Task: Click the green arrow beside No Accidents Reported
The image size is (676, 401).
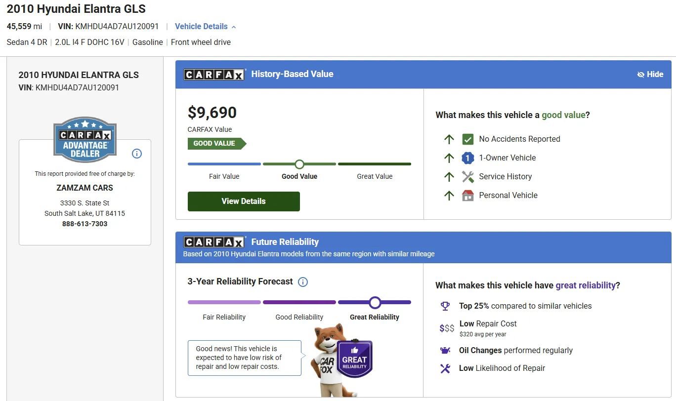Action: (449, 139)
